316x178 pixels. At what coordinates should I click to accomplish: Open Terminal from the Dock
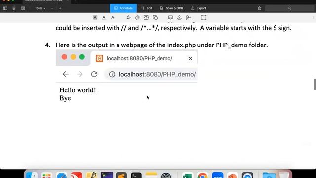pyautogui.click(x=136, y=175)
